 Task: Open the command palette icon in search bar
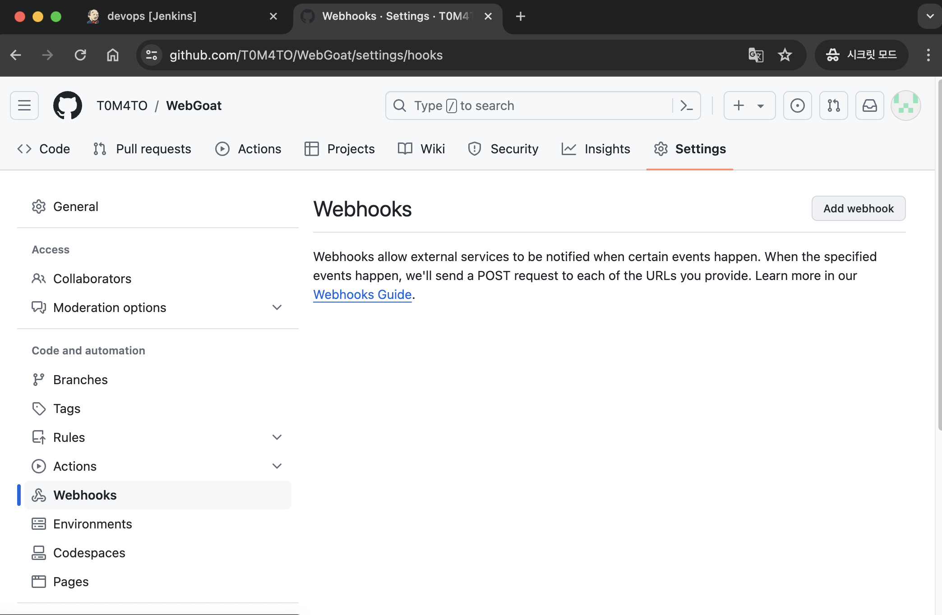[686, 106]
